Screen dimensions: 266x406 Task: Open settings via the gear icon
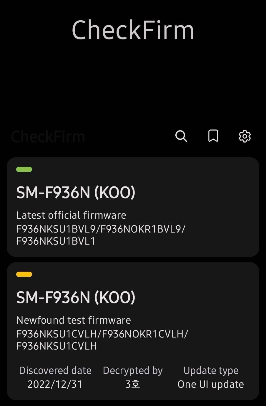click(x=245, y=136)
